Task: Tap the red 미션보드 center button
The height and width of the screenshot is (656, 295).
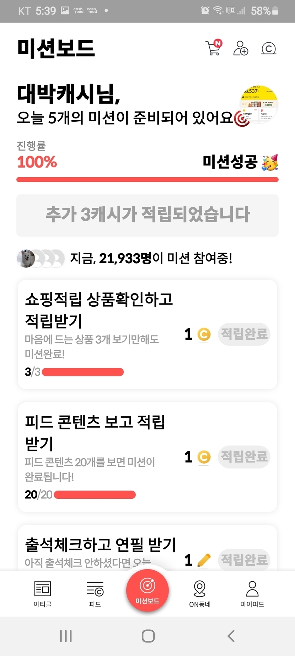Action: click(x=147, y=590)
